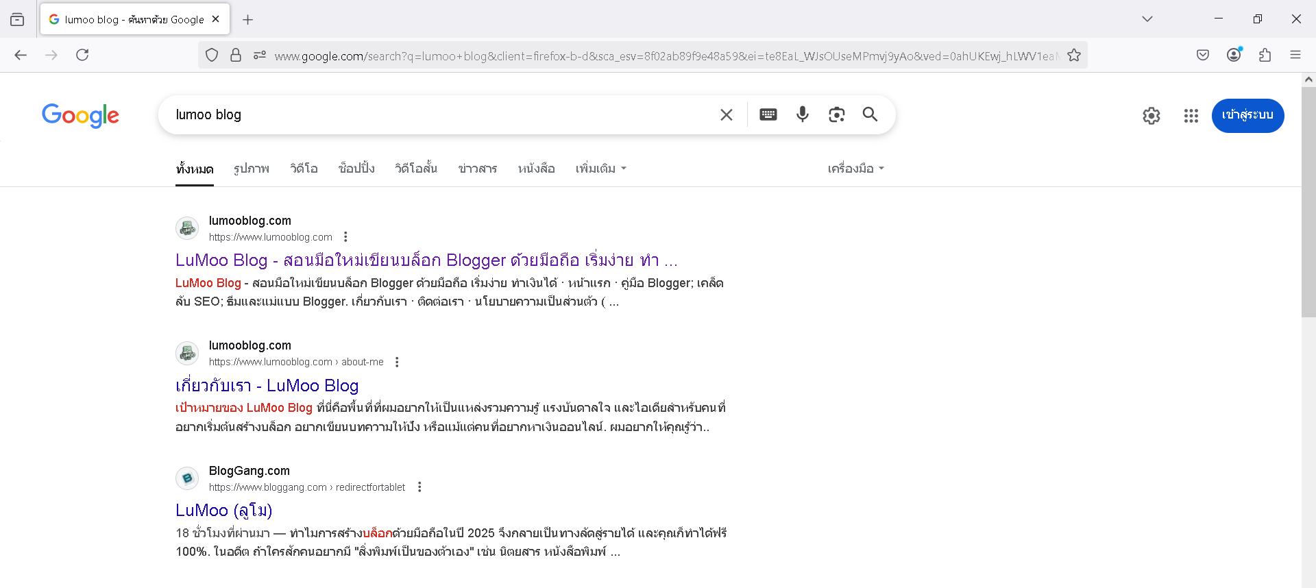Open the LuMoo (ลูโม) result link
1316x588 pixels.
[x=224, y=511]
